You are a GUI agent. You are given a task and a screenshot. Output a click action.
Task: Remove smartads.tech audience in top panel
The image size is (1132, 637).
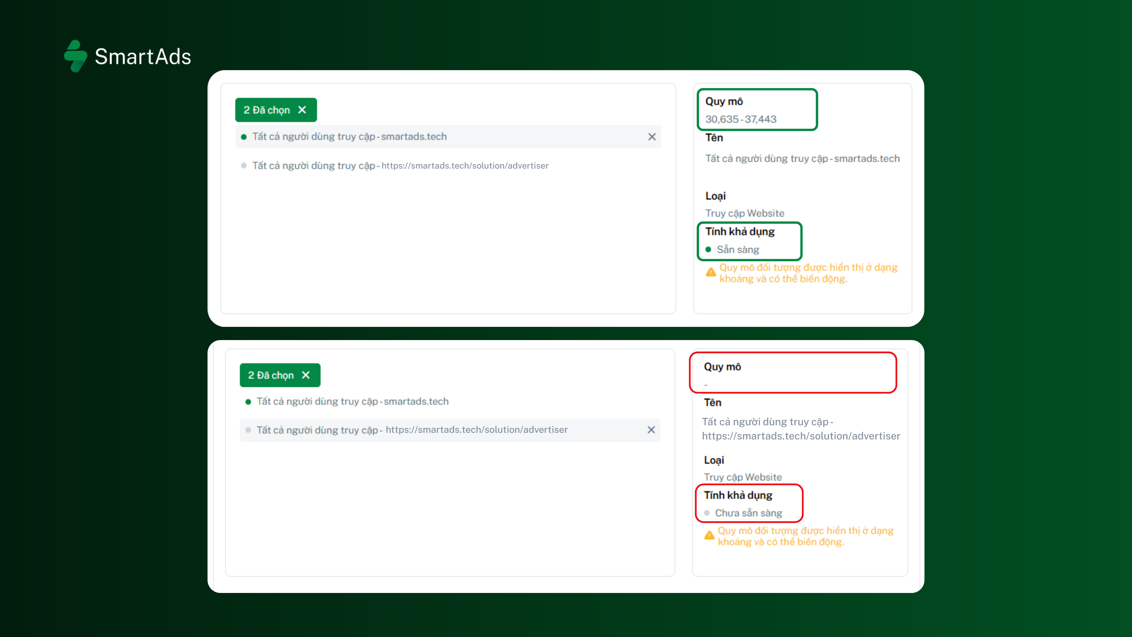click(652, 137)
